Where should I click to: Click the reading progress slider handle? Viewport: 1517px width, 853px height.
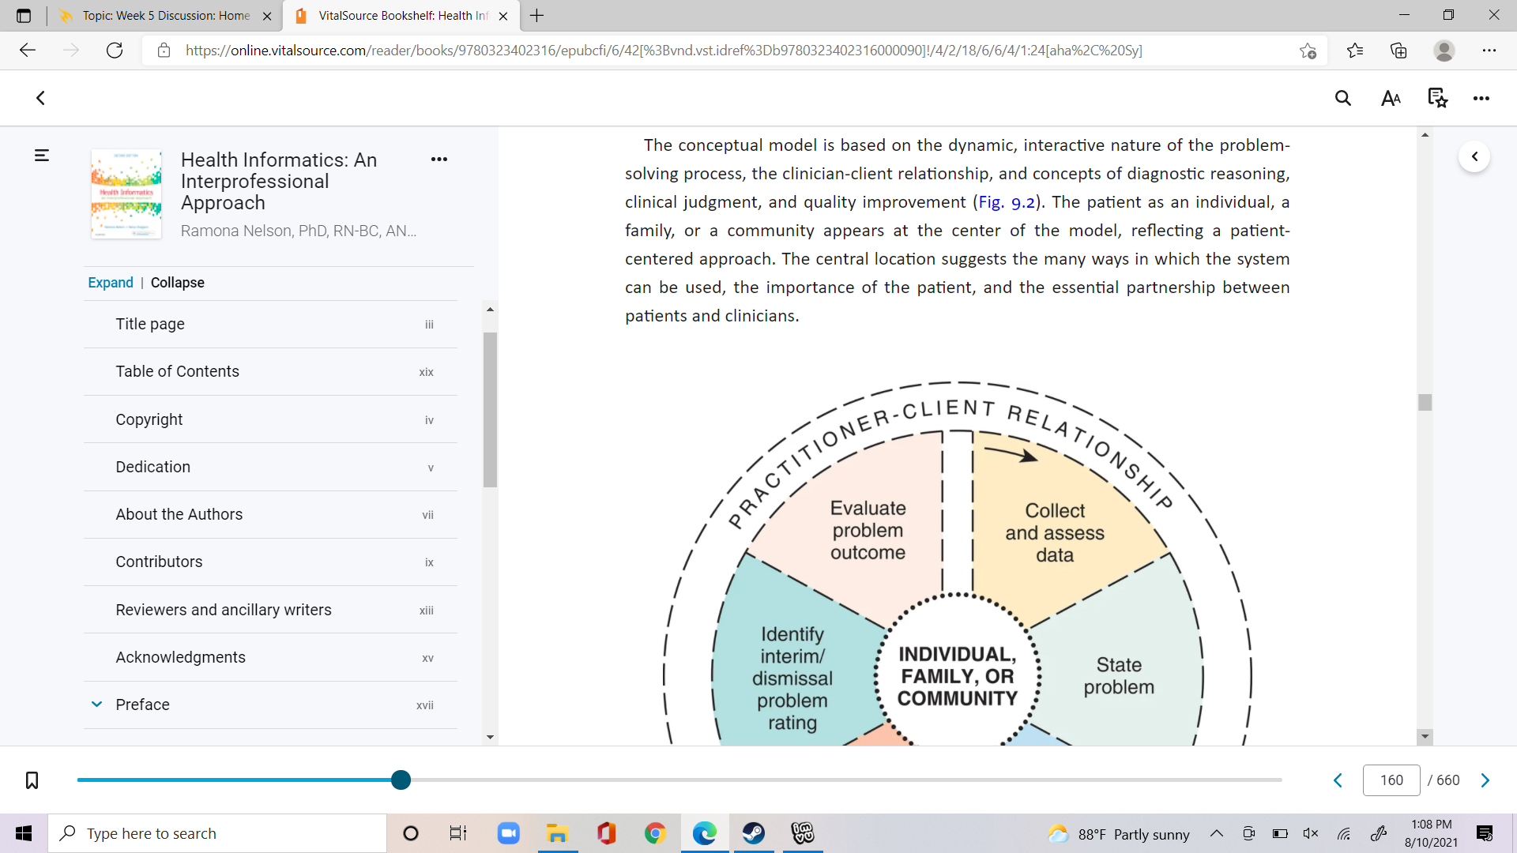(x=401, y=780)
